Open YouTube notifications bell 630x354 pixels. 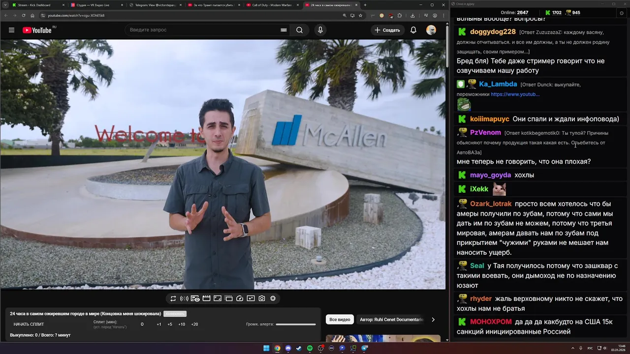click(413, 30)
